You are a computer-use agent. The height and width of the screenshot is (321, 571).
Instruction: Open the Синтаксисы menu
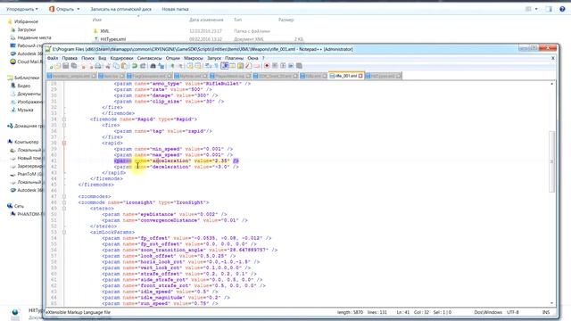[x=149, y=58]
